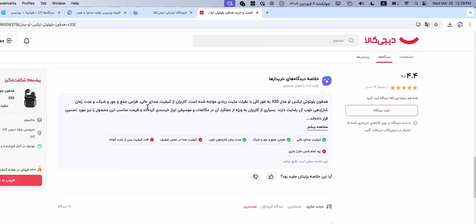476x224 pixels.
Task: Select the زود تمام شدن شارژ باتری tag
Action: 307,151
